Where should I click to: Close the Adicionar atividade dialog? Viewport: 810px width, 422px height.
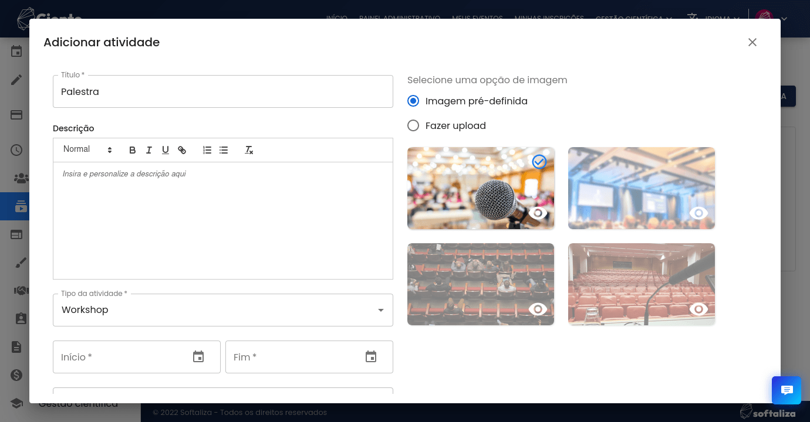click(752, 42)
